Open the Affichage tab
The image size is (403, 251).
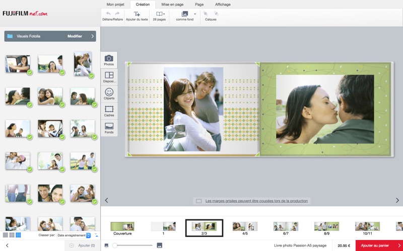point(223,4)
